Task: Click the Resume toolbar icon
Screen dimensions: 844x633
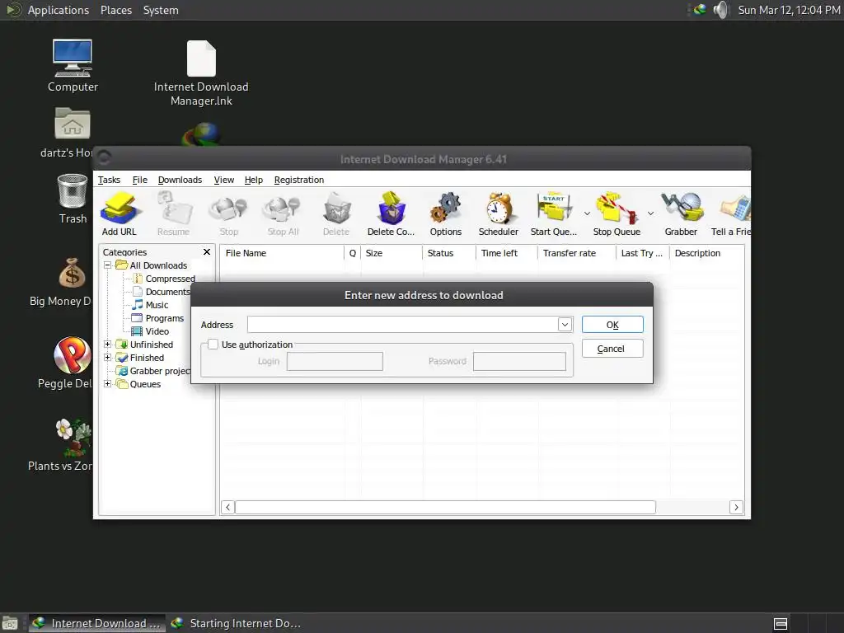Action: tap(174, 209)
